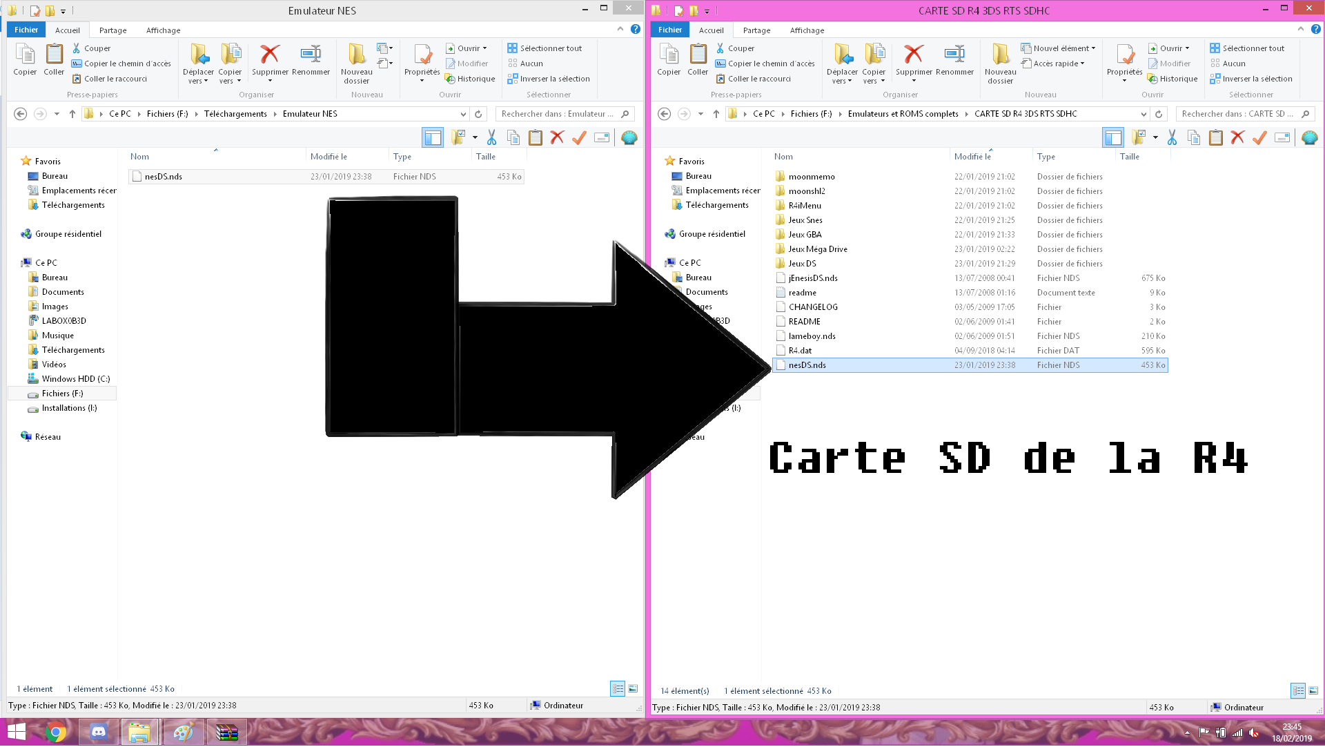Open Google Chrome from the taskbar
This screenshot has height=747, width=1325.
[x=56, y=732]
